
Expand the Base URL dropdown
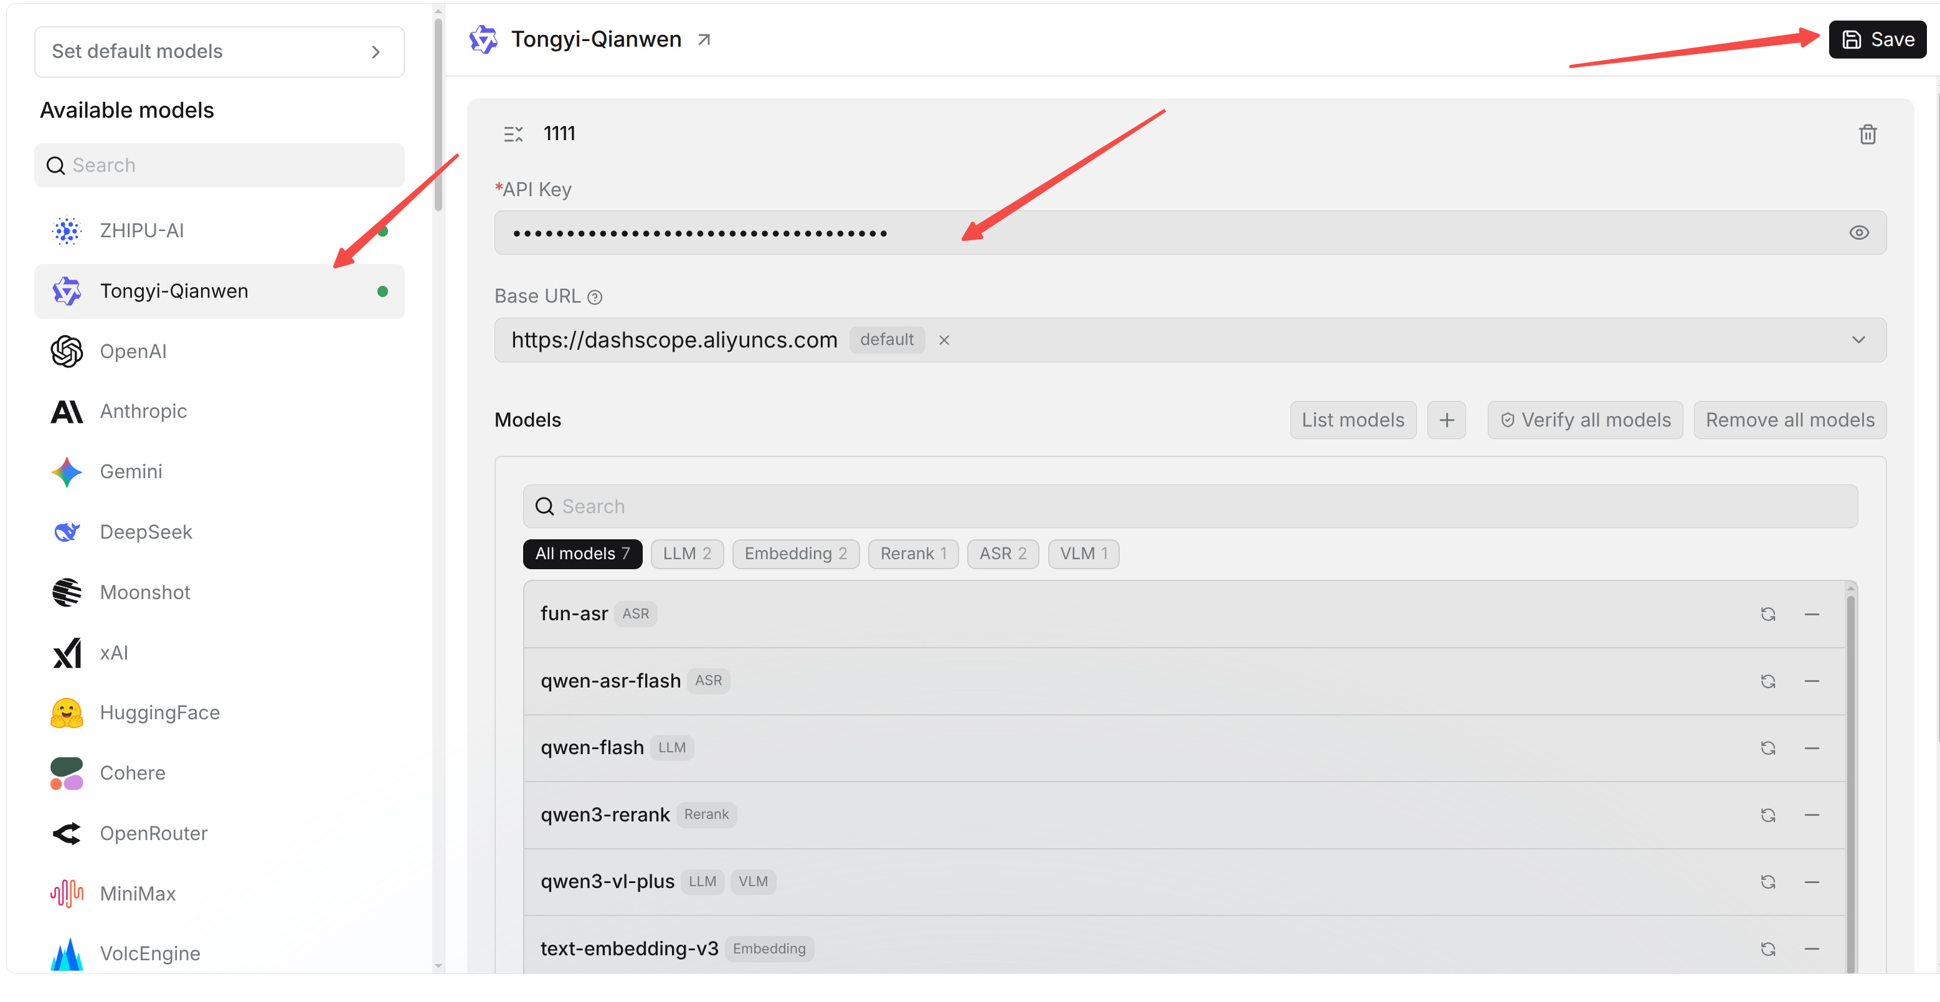pyautogui.click(x=1858, y=340)
